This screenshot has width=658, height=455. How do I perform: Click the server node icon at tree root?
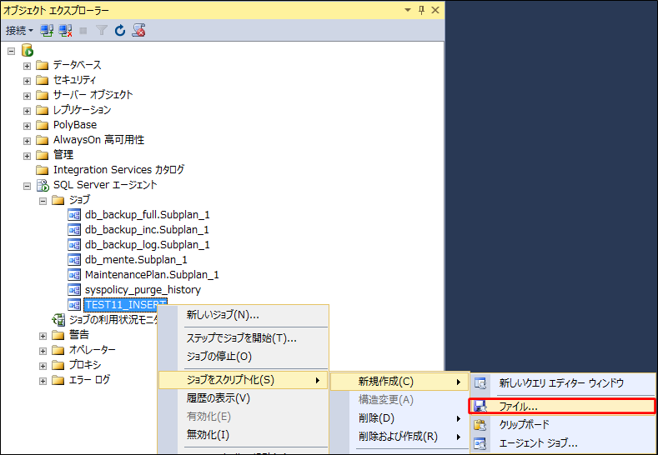[x=28, y=50]
